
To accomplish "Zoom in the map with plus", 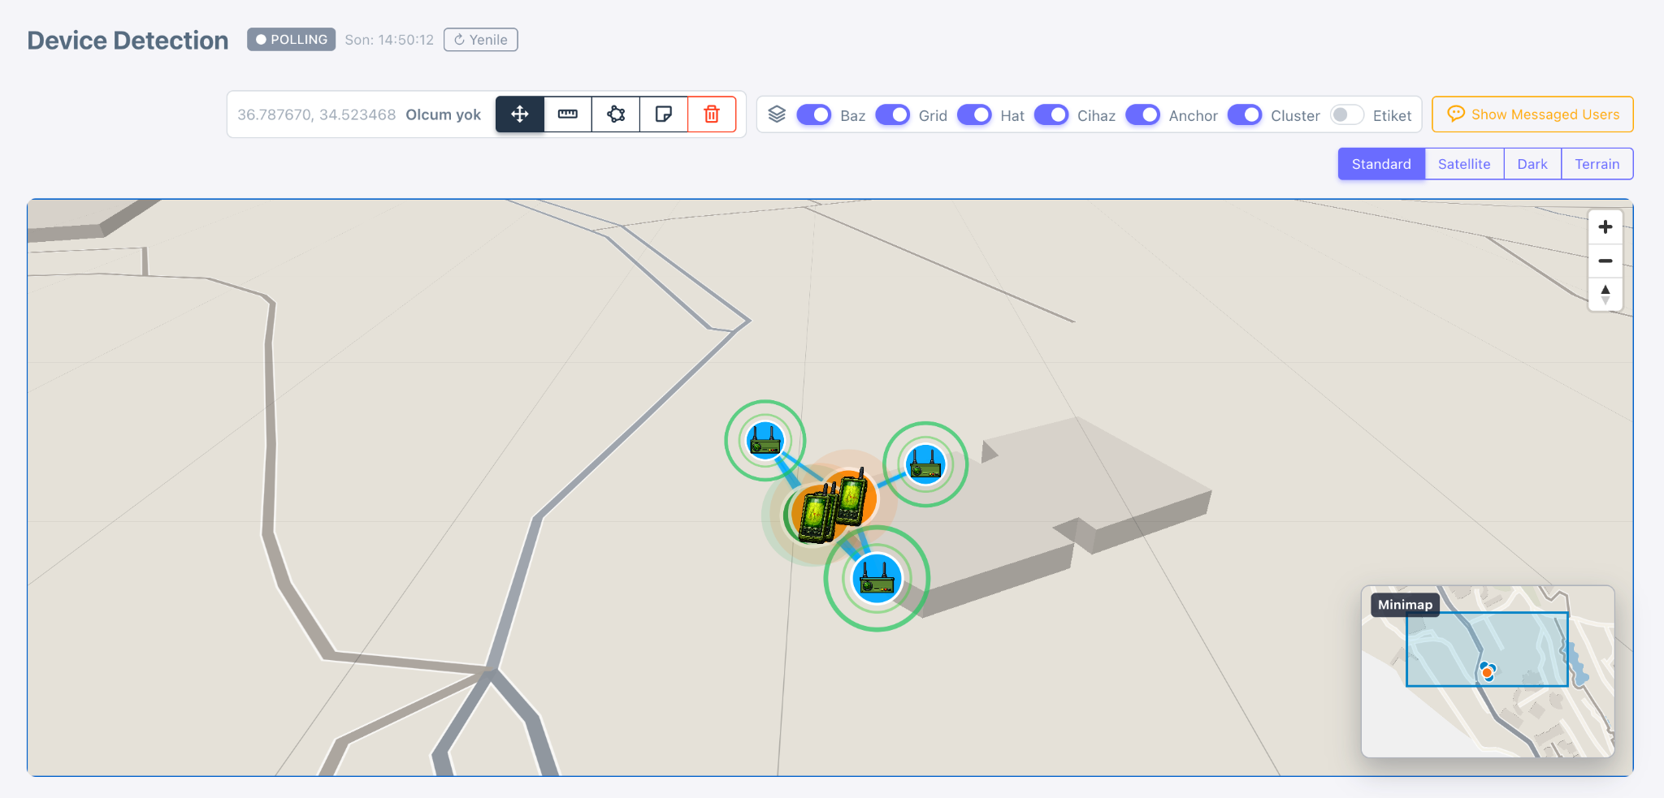I will coord(1605,227).
